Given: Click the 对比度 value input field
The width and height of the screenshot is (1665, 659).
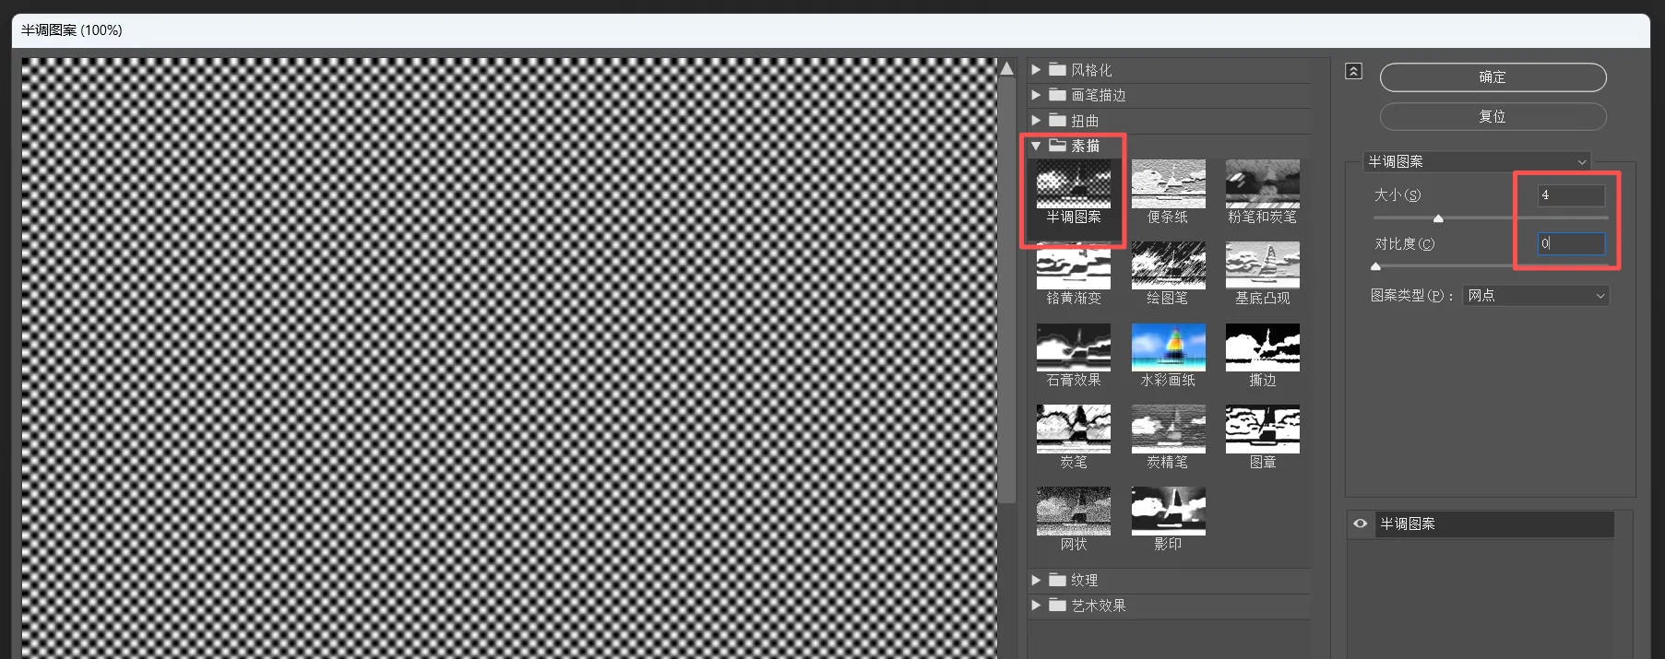Looking at the screenshot, I should pos(1571,243).
